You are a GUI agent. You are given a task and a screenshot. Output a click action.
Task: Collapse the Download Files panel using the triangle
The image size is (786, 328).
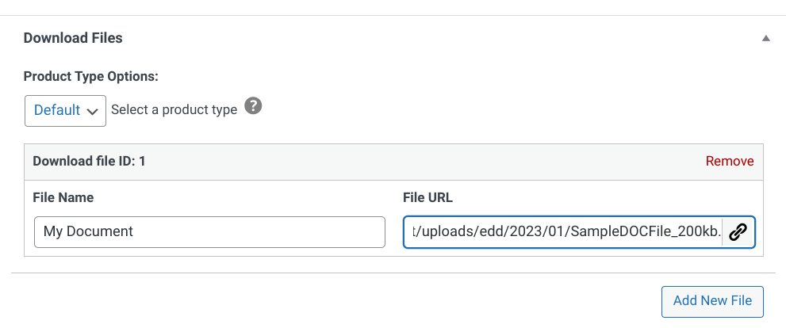[765, 38]
